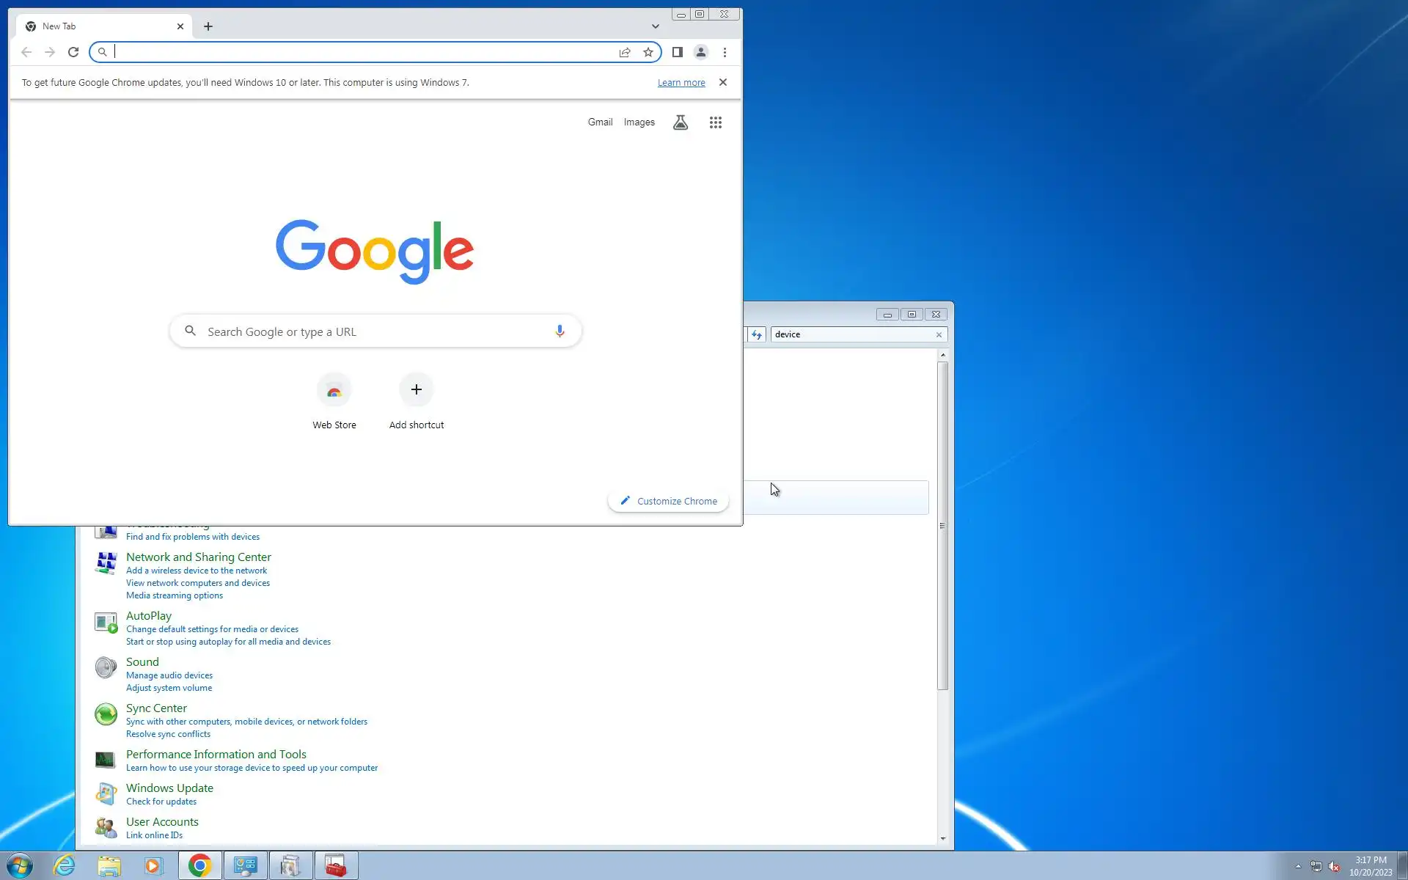Viewport: 1408px width, 880px height.
Task: Click Add shortcut plus button
Action: click(417, 390)
